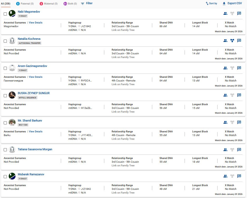Link BUSRA ZEYNEP SUNGUR on Family Tree
Screen dimensions: 247x198
point(123,112)
